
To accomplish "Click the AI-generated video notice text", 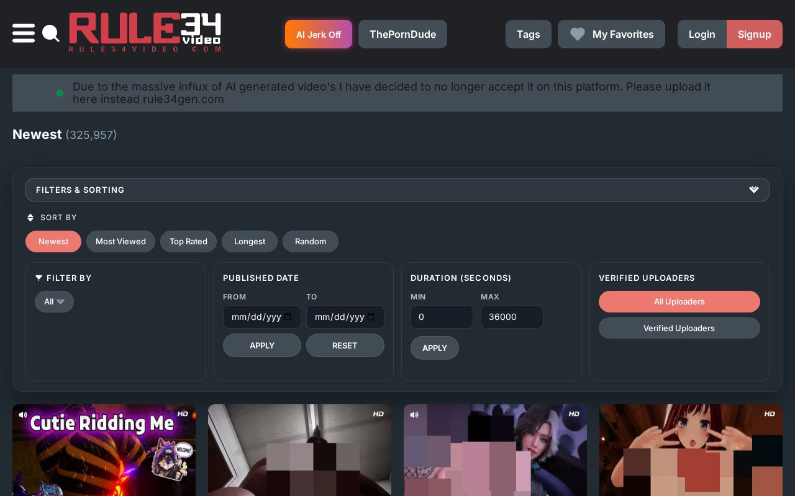I will (x=391, y=93).
